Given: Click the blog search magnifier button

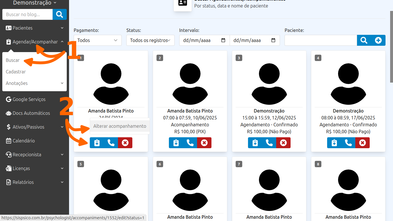Looking at the screenshot, I should (60, 14).
